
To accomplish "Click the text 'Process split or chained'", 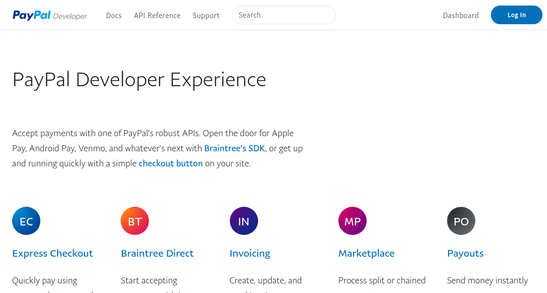I will click(x=382, y=280).
